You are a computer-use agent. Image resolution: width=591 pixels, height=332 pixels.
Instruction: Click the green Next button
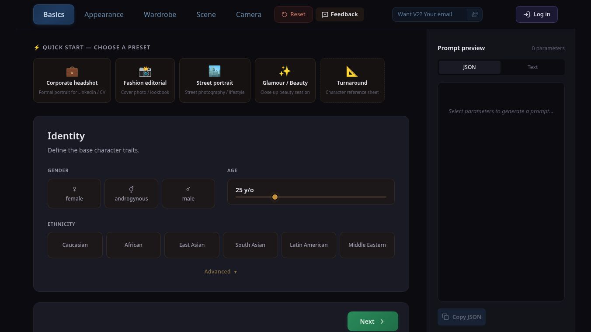(372, 322)
